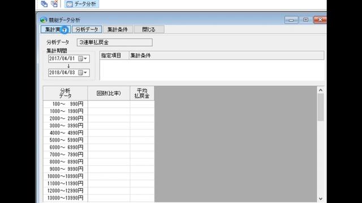This screenshot has width=362, height=203.
Task: Select the 5000～ 5990円 row
Action: pos(98,140)
